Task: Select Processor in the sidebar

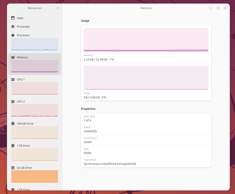Action: coord(35,42)
